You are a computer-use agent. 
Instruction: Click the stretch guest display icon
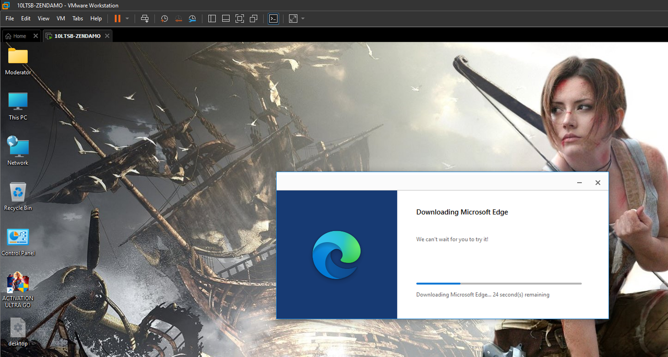click(293, 18)
